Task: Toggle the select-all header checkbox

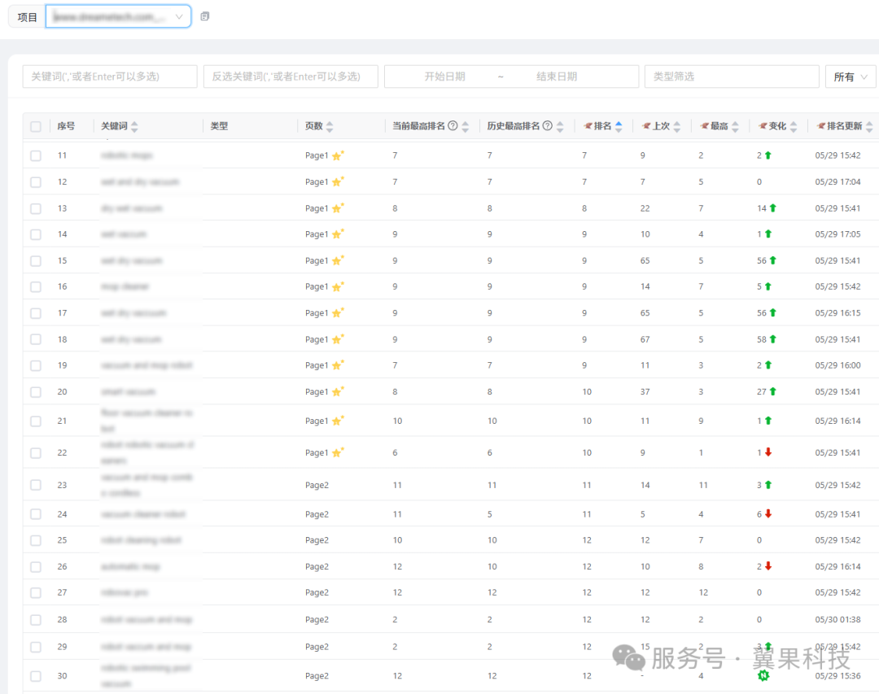Action: (36, 127)
